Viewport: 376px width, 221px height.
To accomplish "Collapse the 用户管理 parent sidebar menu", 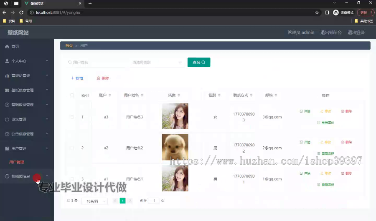I will 27,149.
